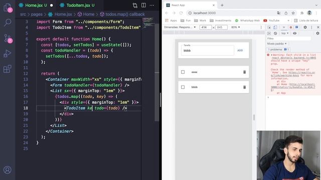This screenshot has height=180, width=321.
Task: Open the Investments bookmarks folder
Action: tap(221, 20)
